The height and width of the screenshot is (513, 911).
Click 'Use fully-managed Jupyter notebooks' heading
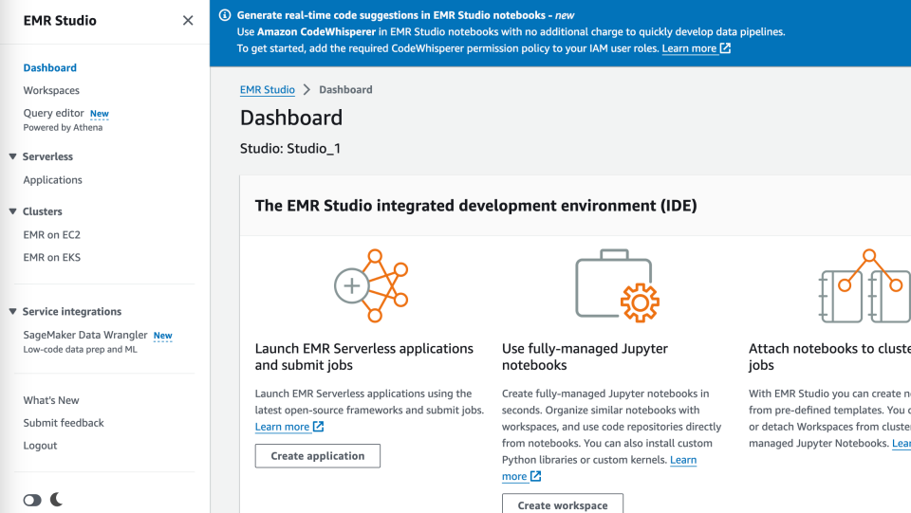[x=586, y=357]
